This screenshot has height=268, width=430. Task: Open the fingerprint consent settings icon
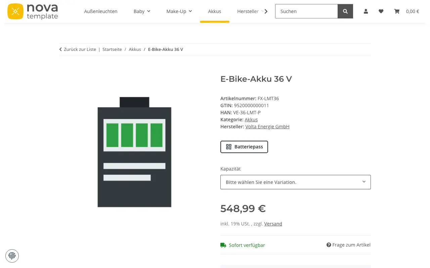tap(12, 256)
